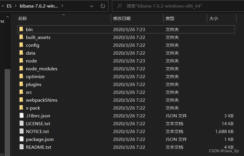Click the 文件夹 type of config row
This screenshot has width=244, height=156.
click(172, 45)
